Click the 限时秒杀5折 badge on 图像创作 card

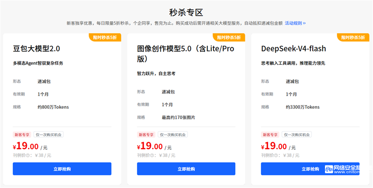tap(229, 37)
